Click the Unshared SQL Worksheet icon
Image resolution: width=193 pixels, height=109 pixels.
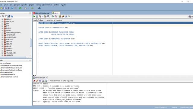point(60,16)
